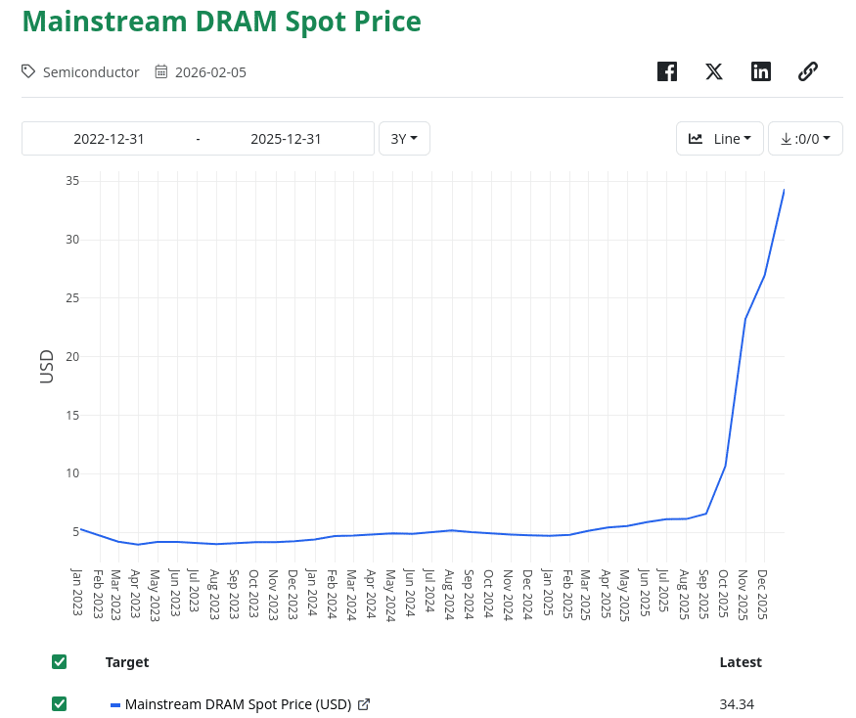This screenshot has height=718, width=856.
Task: Click the blue series color marker
Action: click(x=115, y=704)
